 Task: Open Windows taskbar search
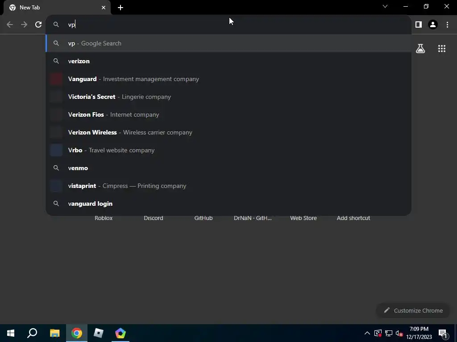pyautogui.click(x=32, y=333)
